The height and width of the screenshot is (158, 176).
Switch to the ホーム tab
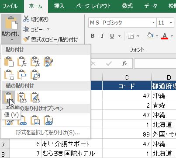click(36, 6)
